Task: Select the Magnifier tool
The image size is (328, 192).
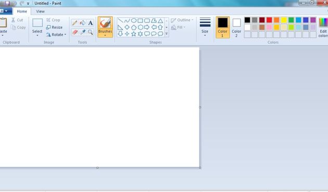Action: click(x=91, y=32)
